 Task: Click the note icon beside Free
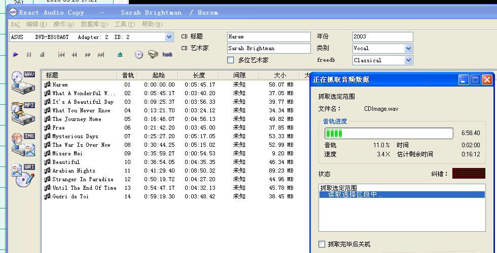pyautogui.click(x=48, y=128)
